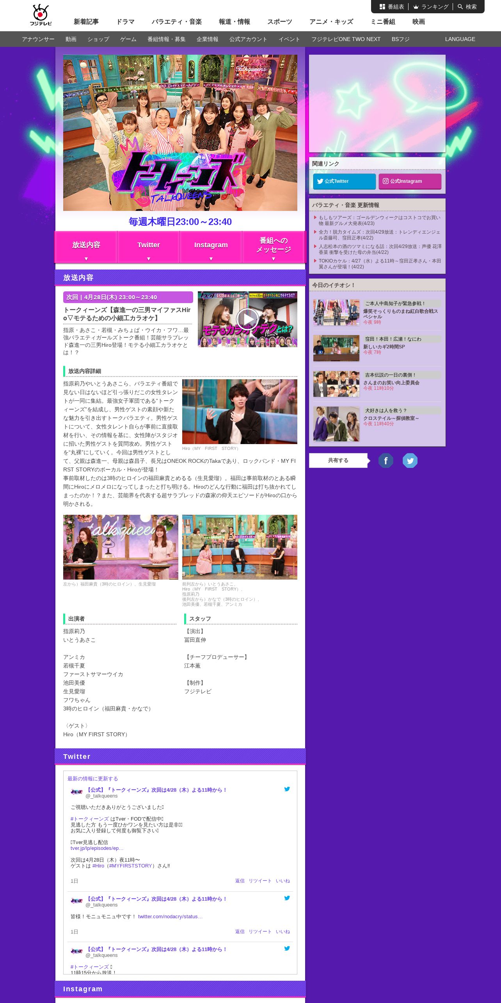Screen dimensions: 501x1003
Task: Open クロステイル～探偵教室～ thumbnail
Action: coord(336,424)
